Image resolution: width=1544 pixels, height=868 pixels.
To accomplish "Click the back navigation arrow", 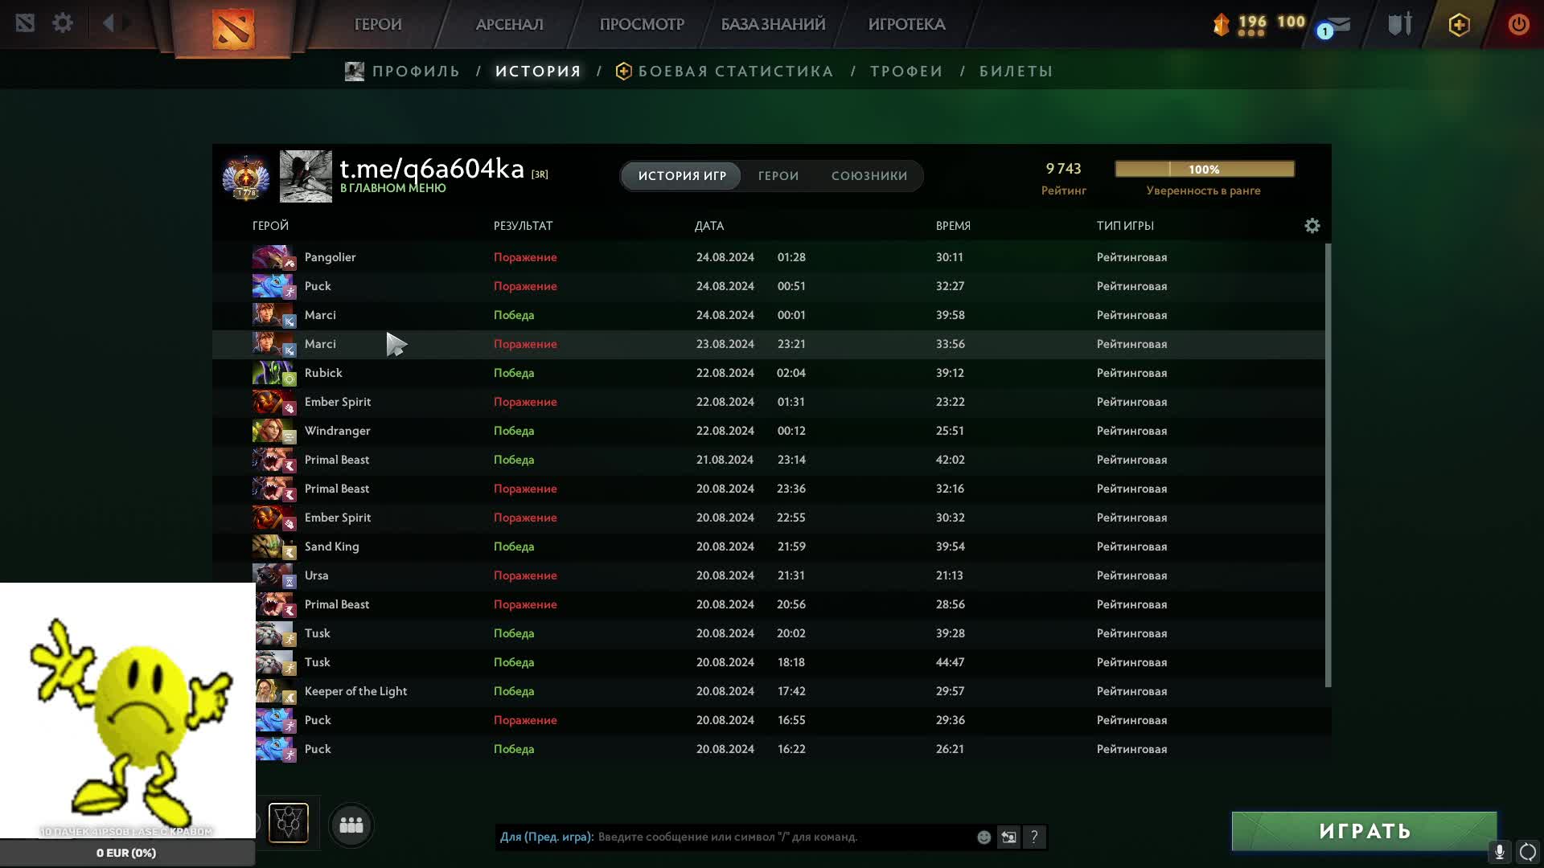I will pyautogui.click(x=109, y=23).
